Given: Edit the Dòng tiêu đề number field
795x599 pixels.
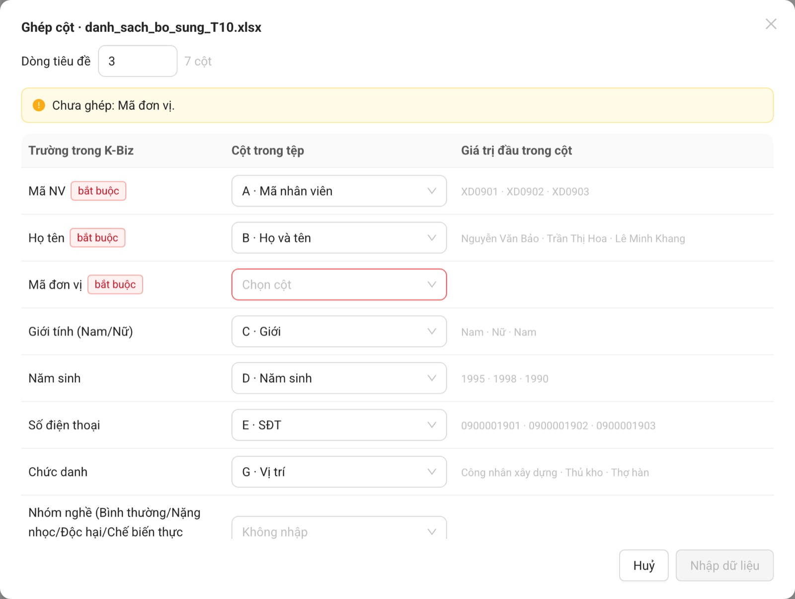Looking at the screenshot, I should [x=138, y=61].
